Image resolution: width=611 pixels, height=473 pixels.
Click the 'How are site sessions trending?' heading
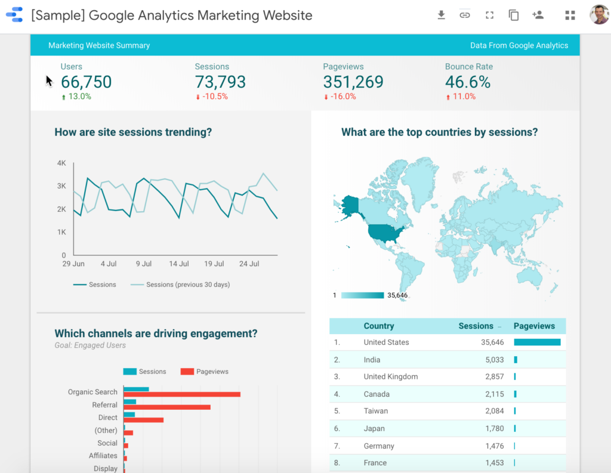(133, 132)
